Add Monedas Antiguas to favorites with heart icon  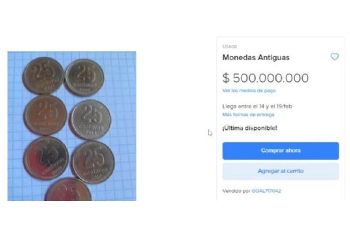click(335, 57)
